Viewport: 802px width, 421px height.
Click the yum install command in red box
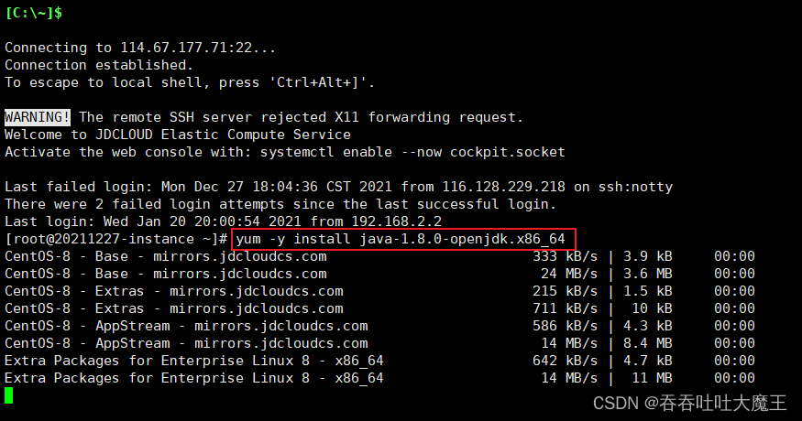click(x=401, y=239)
